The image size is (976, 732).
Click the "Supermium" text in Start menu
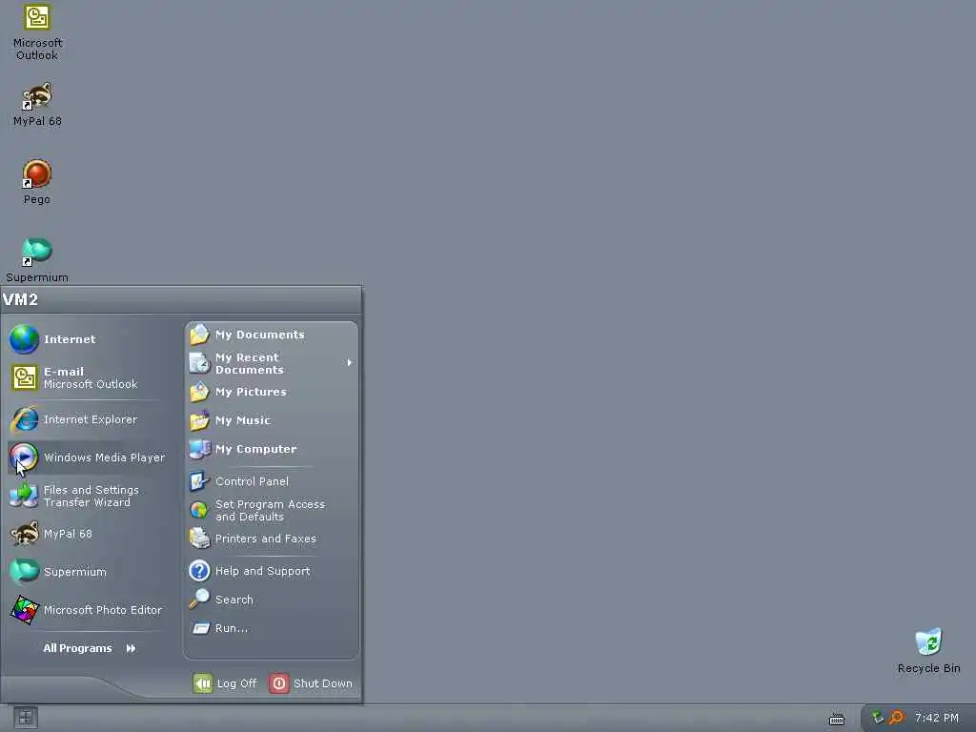pyautogui.click(x=75, y=572)
